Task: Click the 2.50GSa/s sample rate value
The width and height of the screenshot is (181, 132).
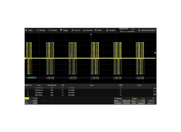Action: click(x=126, y=103)
